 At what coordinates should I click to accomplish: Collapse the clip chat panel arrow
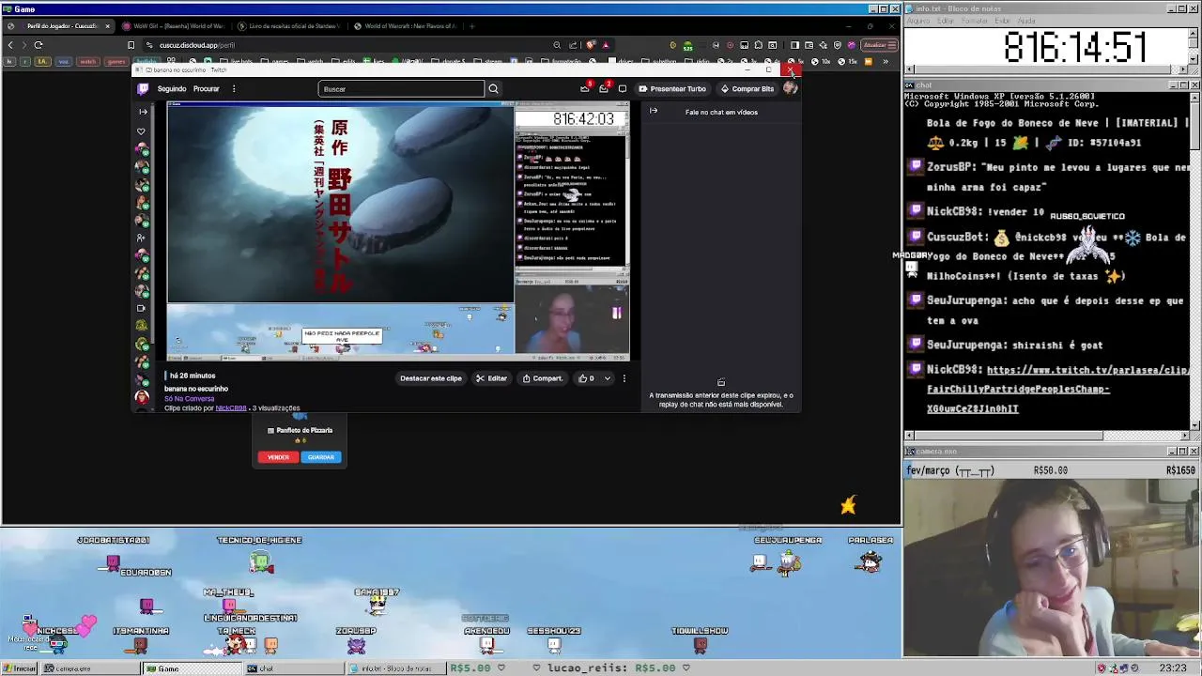coord(654,112)
